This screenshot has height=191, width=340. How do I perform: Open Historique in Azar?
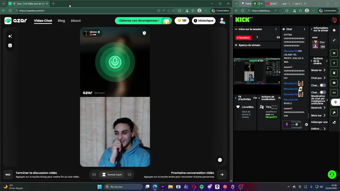point(204,21)
